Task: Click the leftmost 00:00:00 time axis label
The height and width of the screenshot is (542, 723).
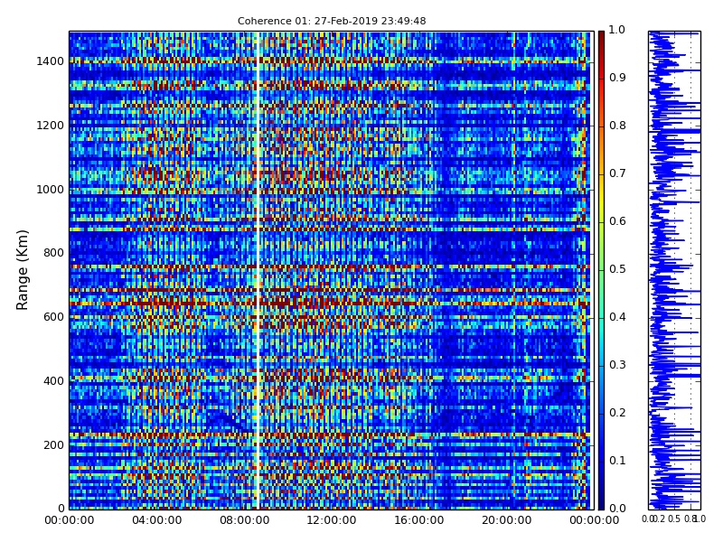Action: click(70, 520)
